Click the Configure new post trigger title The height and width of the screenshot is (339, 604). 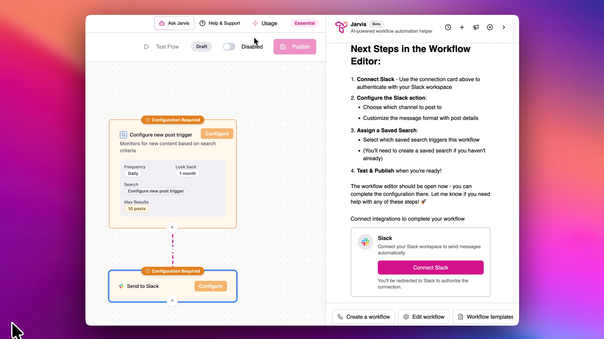coord(161,135)
